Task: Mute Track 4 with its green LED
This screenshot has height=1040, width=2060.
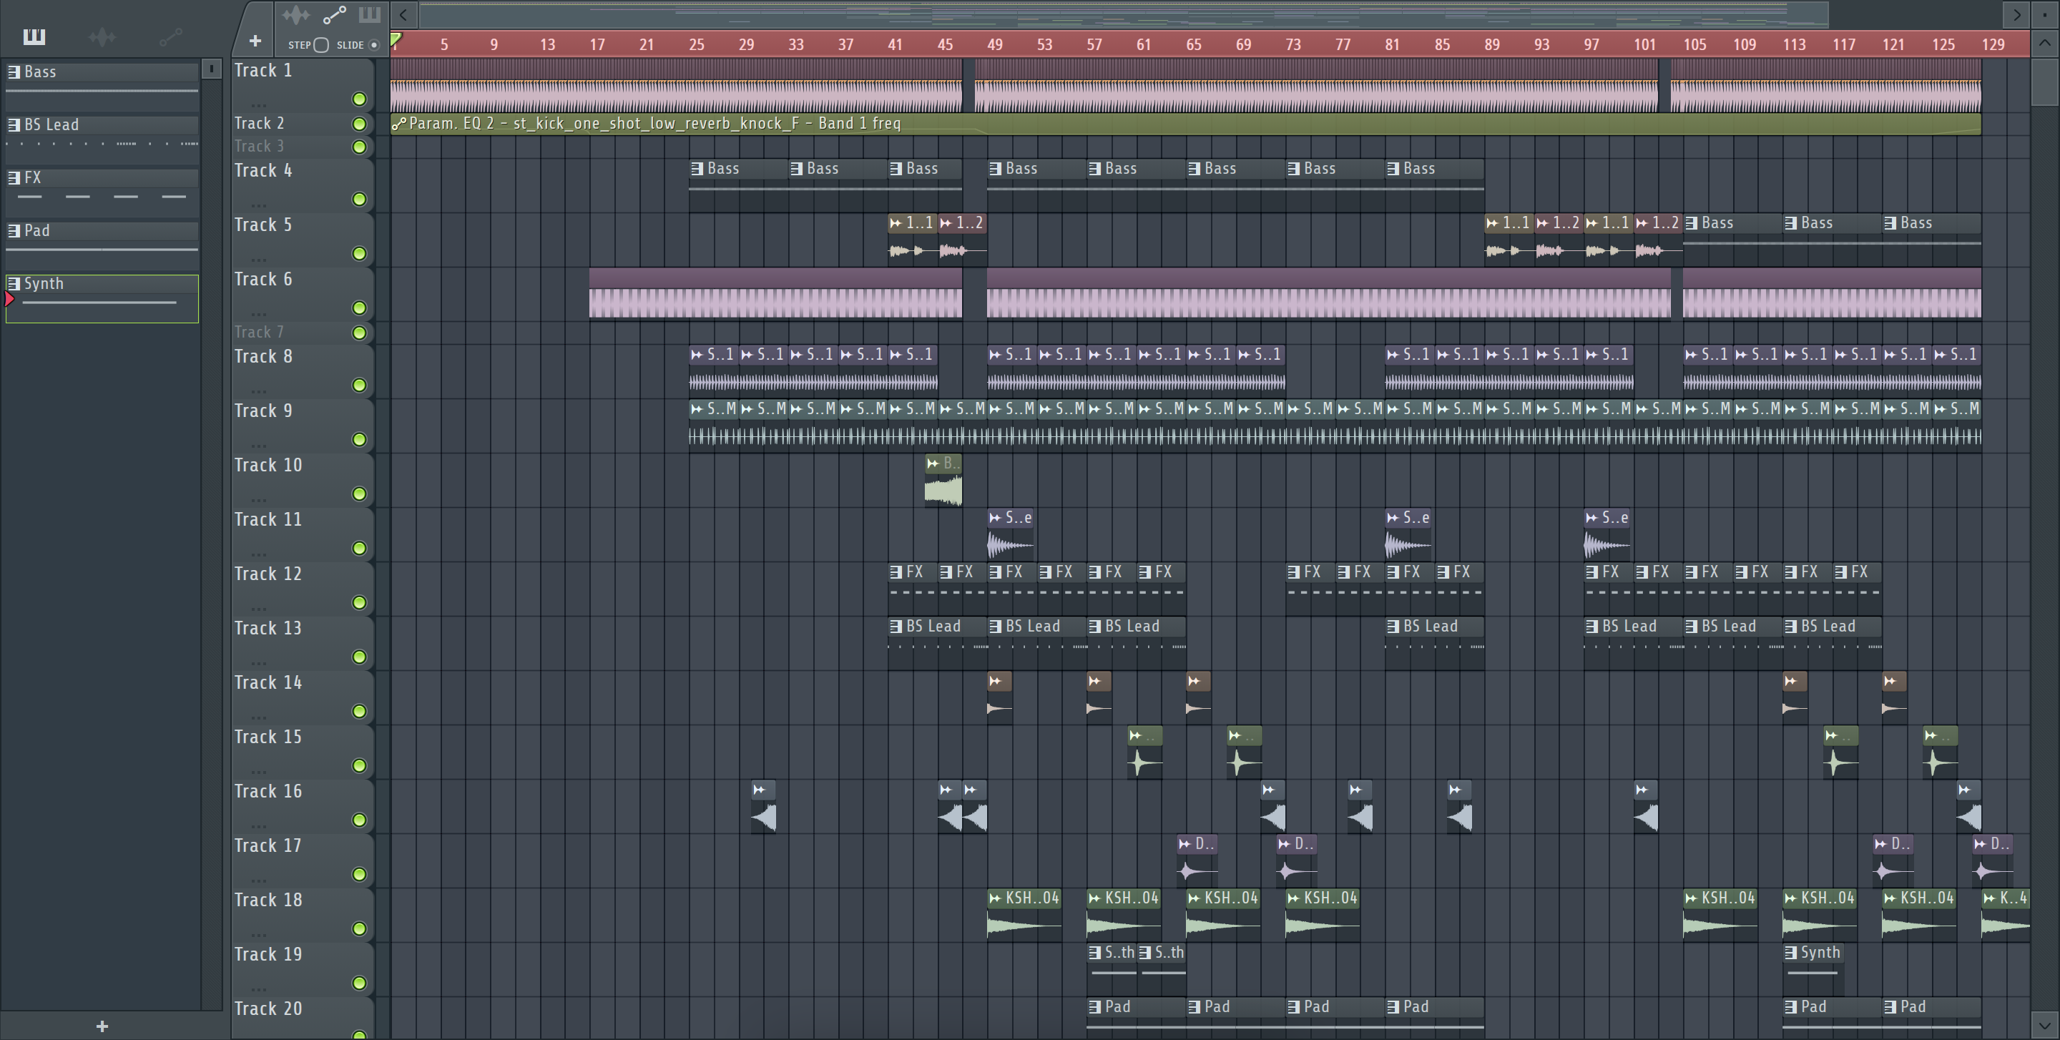Action: point(359,199)
